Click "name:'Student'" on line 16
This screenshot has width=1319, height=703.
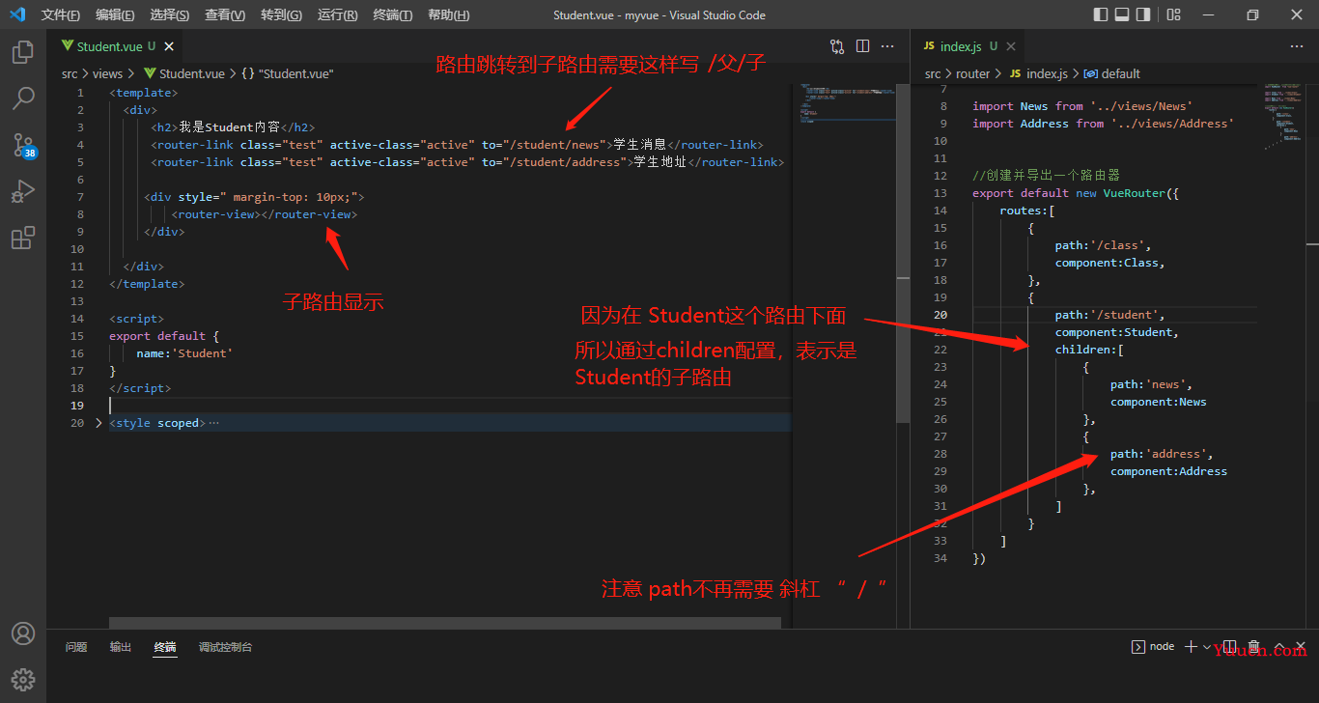(184, 353)
